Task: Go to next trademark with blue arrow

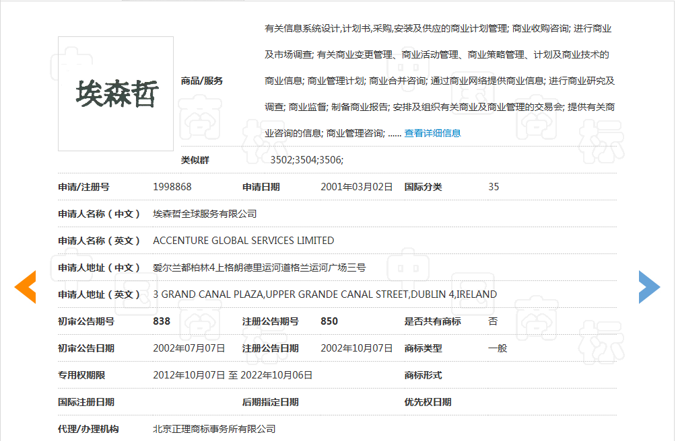Action: pos(649,287)
